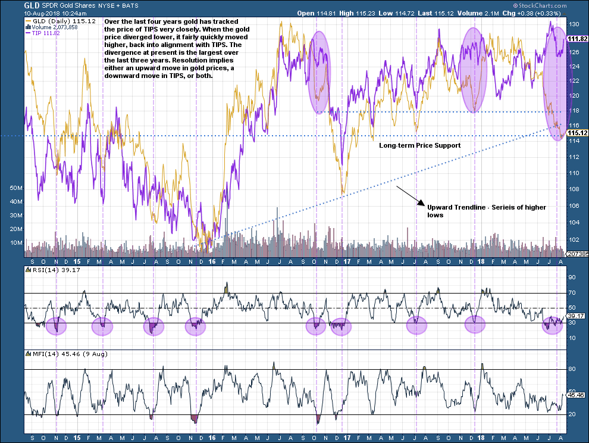Click the GLD ticker symbol in the title
Screen dimensions: 589x443
click(x=32, y=5)
